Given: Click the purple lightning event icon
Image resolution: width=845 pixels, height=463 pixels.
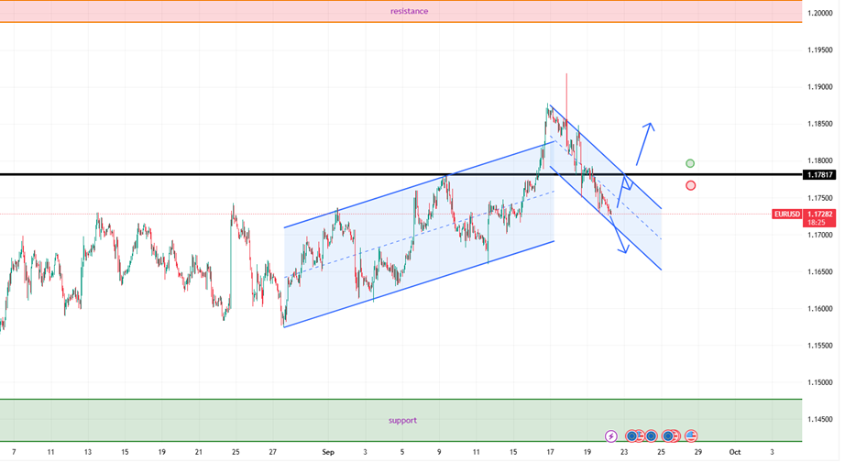Looking at the screenshot, I should click(x=610, y=435).
